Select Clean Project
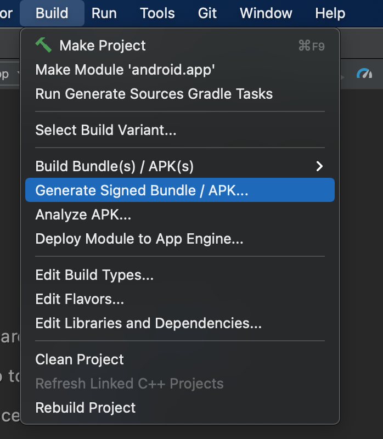Viewport: 383px width, 439px height. [x=80, y=359]
